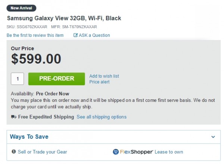Toggle the Ways To Save chevron arrow
The image size is (224, 164).
tap(213, 137)
